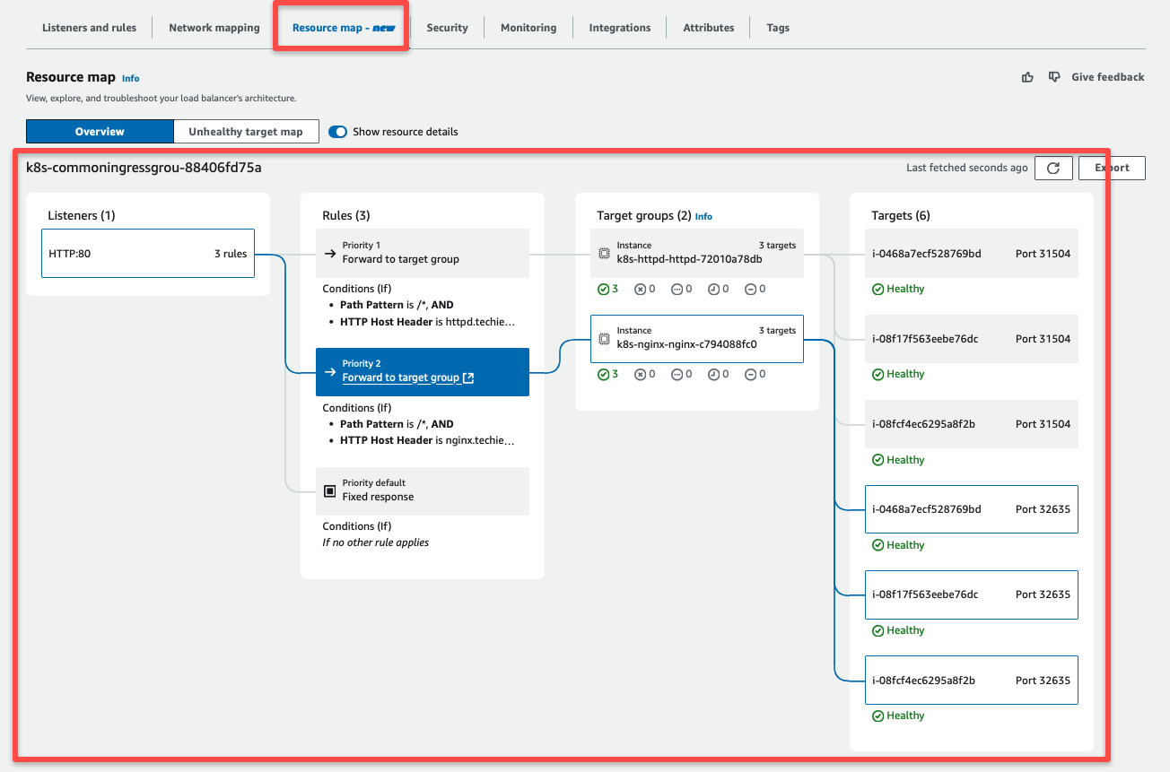Screen dimensions: 1170x772
Task: Click the thumbs up feedback icon
Action: 1027,77
